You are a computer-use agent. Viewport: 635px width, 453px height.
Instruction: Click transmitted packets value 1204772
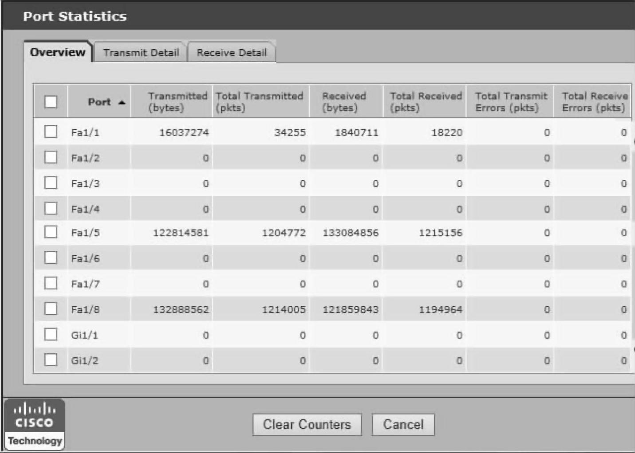tap(284, 233)
